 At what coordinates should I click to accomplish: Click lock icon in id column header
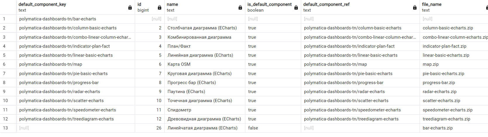click(160, 8)
